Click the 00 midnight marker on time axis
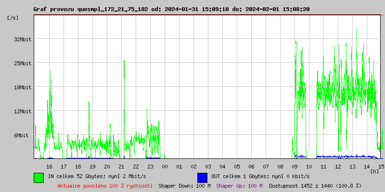The height and width of the screenshot is (192, 385). click(165, 166)
